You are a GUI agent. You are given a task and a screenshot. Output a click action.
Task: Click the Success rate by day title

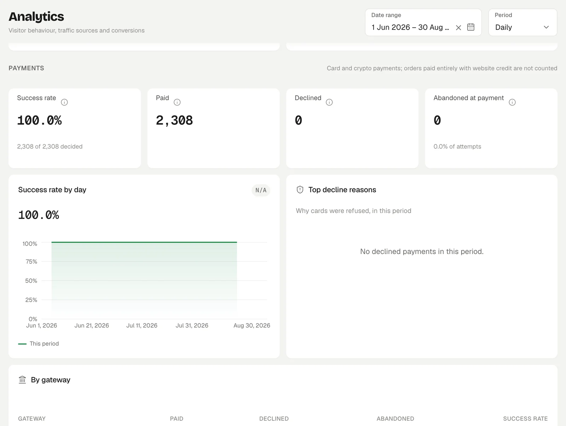pyautogui.click(x=52, y=190)
